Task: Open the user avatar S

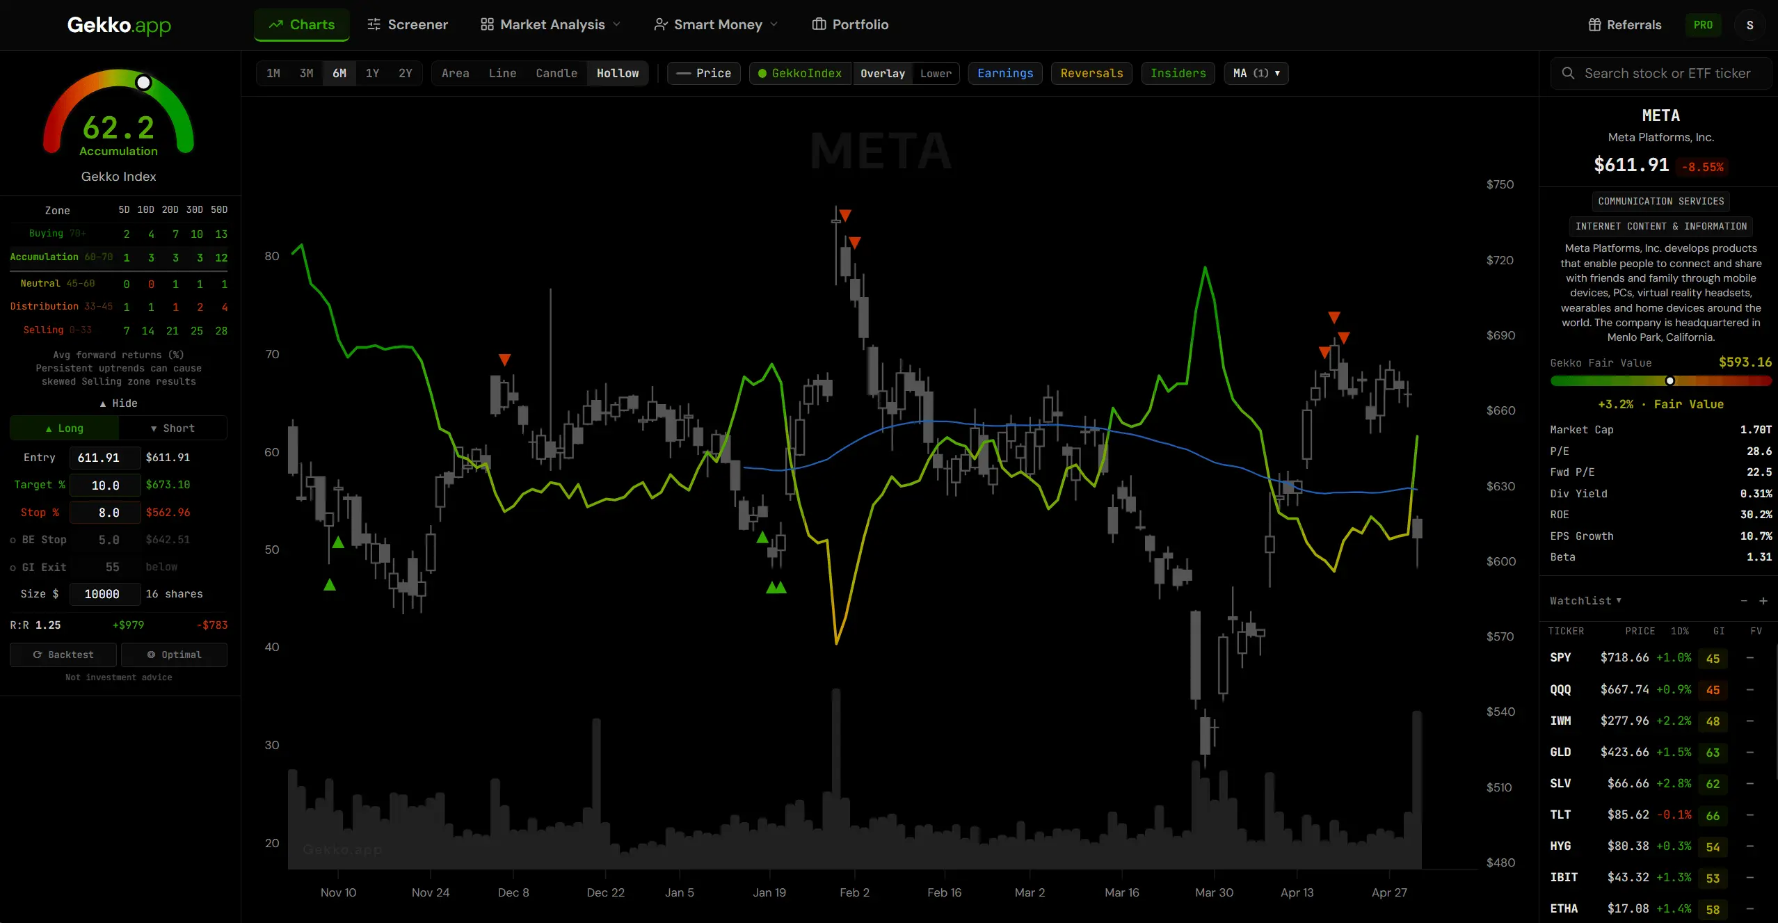Action: coord(1750,25)
